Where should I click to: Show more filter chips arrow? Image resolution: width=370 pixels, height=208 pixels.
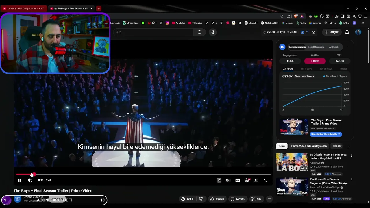coord(349,147)
